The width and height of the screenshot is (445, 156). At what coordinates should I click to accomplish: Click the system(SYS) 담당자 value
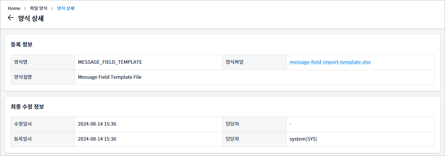[x=303, y=139]
